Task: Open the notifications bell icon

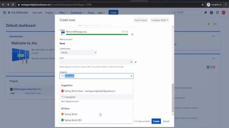Action: [x=205, y=13]
